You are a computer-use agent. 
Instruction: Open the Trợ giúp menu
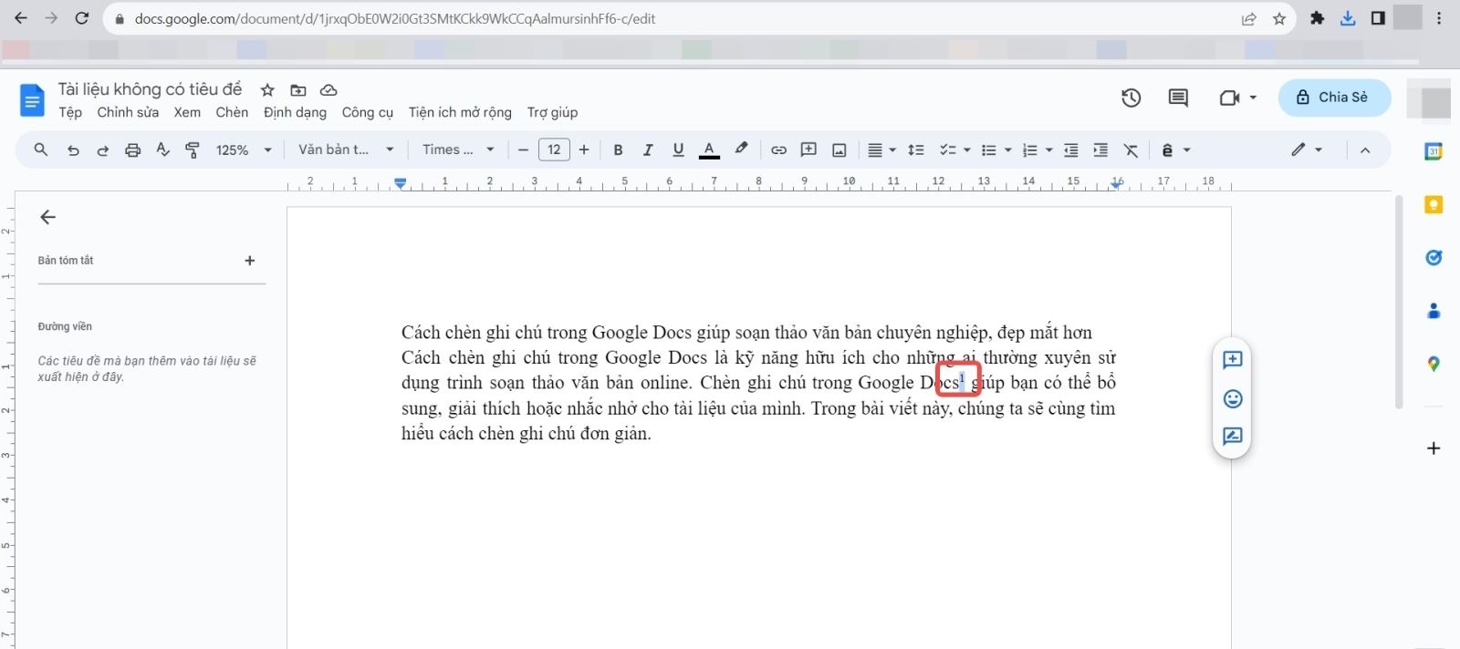(x=552, y=112)
